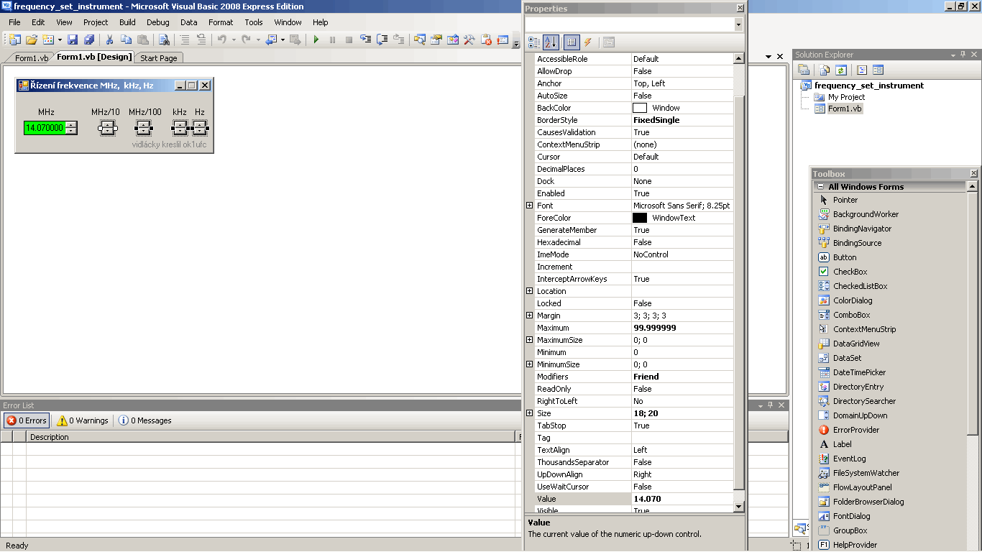The image size is (982, 552).
Task: Click the Cut scissors icon
Action: point(110,40)
